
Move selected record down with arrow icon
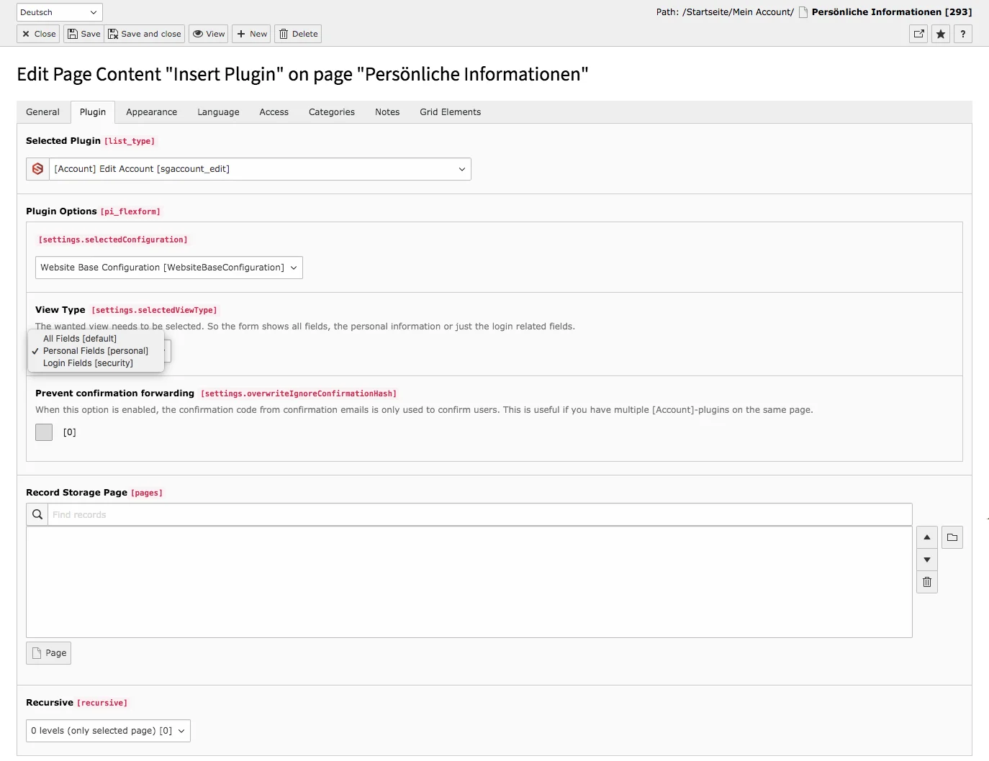tap(926, 559)
